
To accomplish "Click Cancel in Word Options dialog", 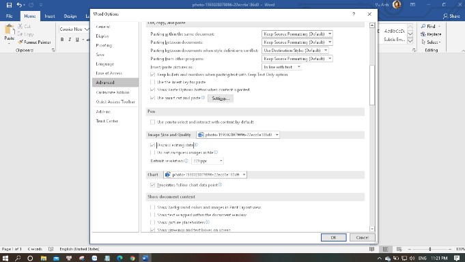I will [362, 237].
